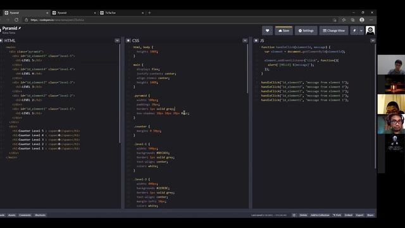Select the top video call participant thumbnail
The height and width of the screenshot is (228, 405).
point(391,65)
